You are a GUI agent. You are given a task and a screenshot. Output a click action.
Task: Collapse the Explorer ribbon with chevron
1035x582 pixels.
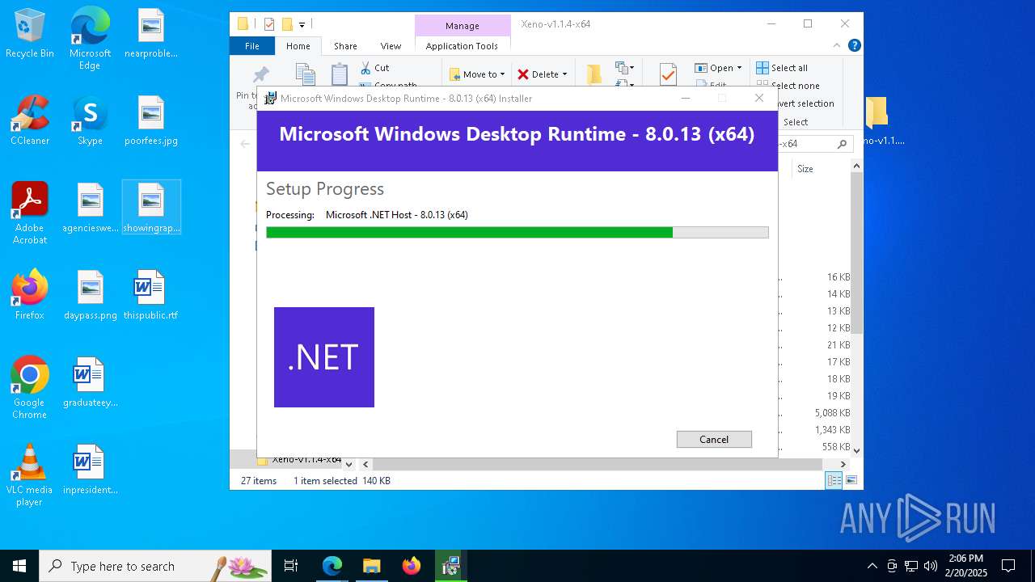(x=837, y=46)
